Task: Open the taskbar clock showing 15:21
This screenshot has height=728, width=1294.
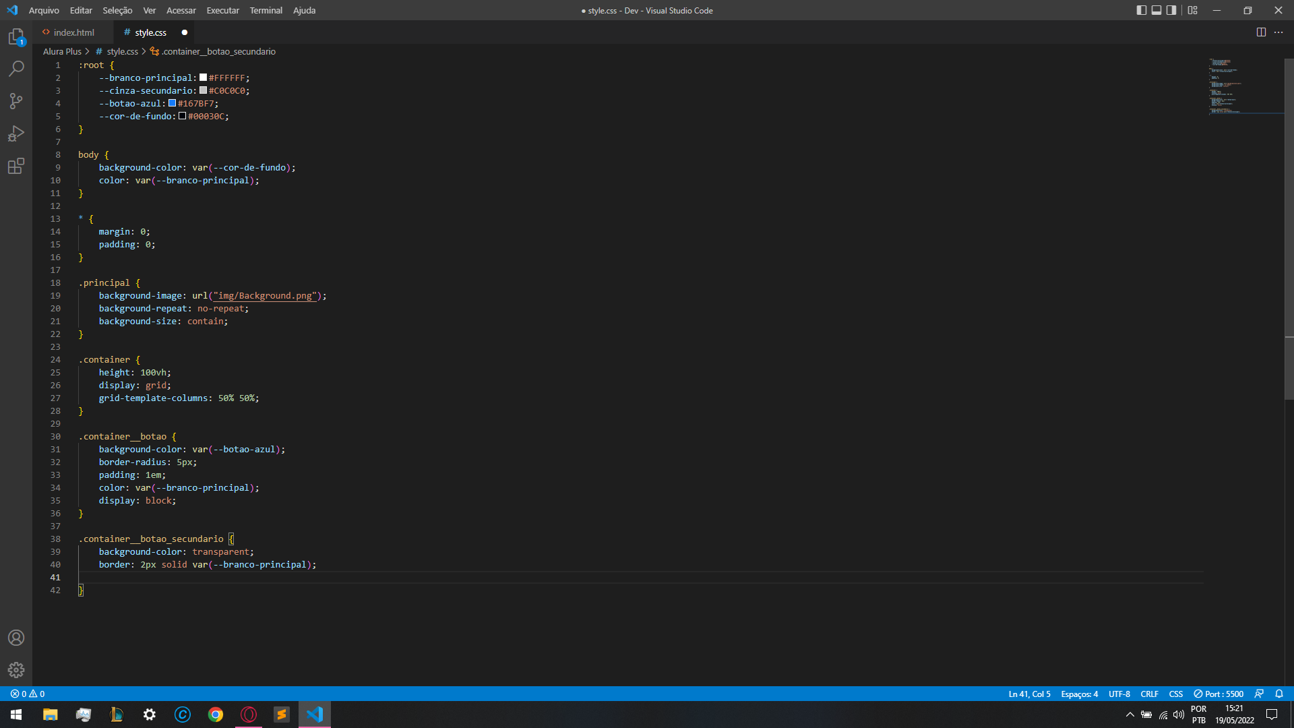Action: click(1234, 715)
